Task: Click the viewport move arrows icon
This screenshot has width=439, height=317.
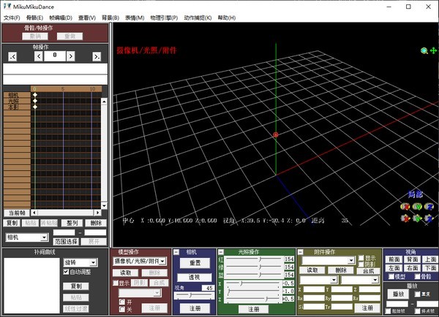Action: point(432,51)
